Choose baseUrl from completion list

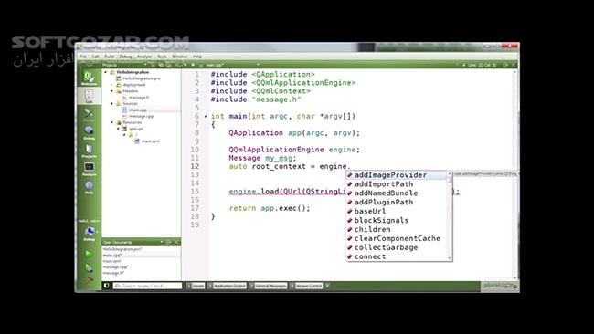tap(397, 212)
